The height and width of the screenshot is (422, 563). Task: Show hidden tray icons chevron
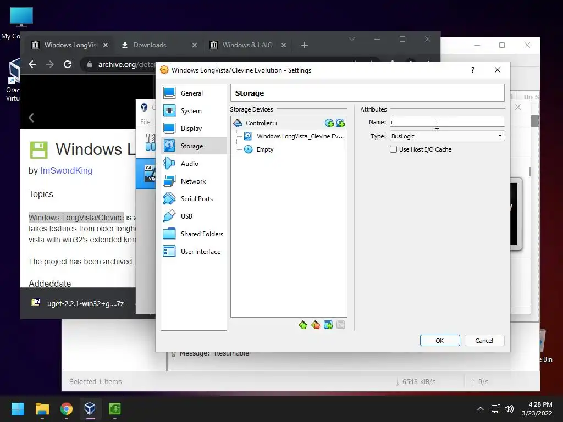[481, 409]
